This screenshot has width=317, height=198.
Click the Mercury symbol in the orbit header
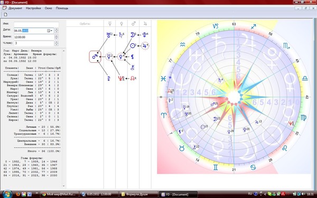click(110, 24)
